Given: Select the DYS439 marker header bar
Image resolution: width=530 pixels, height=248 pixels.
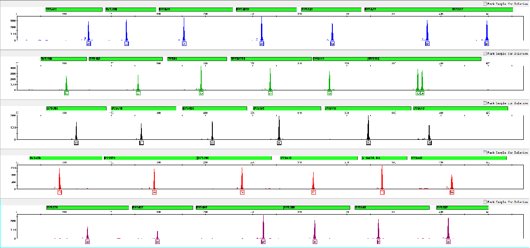Looking at the screenshot, I should coord(214,109).
